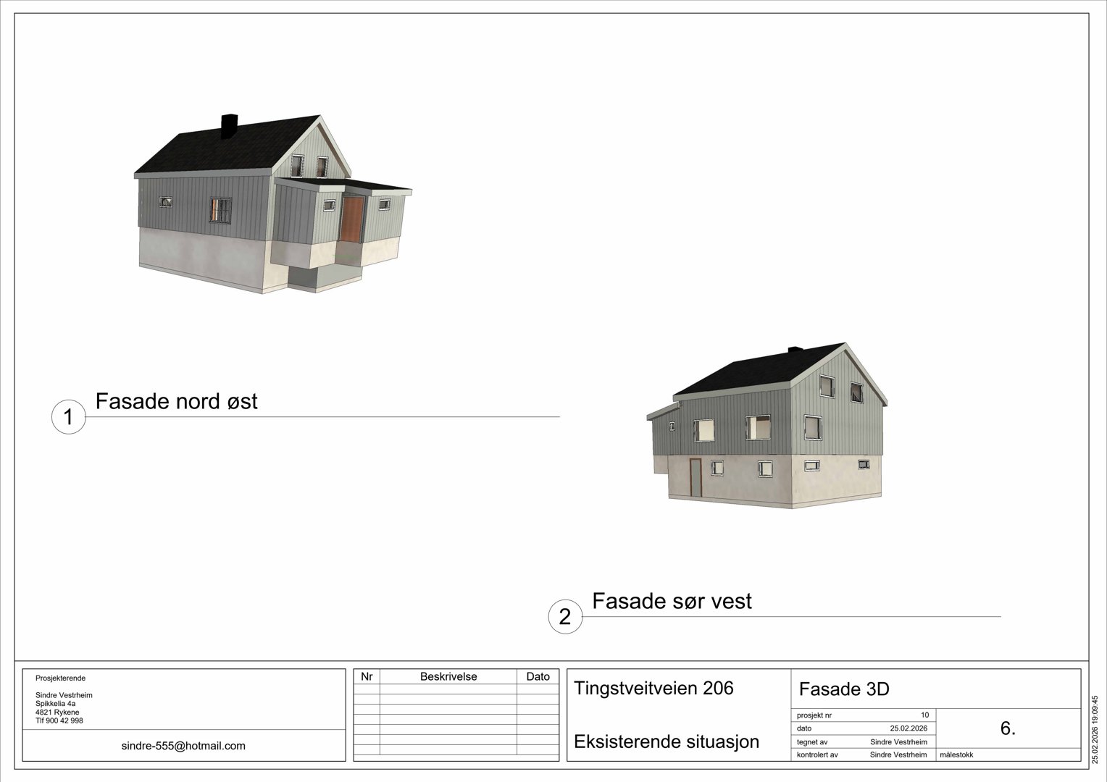The width and height of the screenshot is (1107, 782).
Task: Select the view number bubble labeled 2
Action: (564, 616)
